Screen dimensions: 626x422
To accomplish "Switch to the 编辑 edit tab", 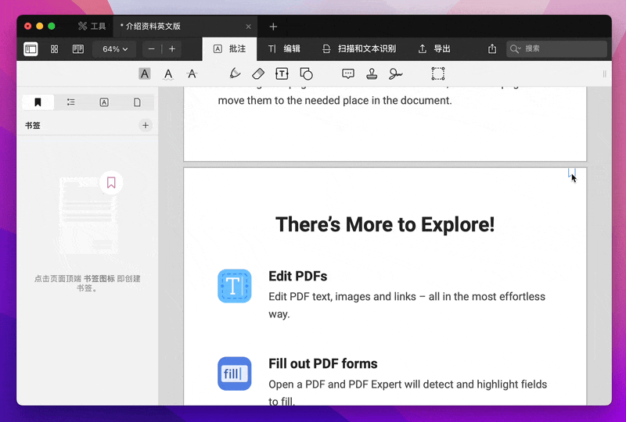I will pyautogui.click(x=284, y=48).
